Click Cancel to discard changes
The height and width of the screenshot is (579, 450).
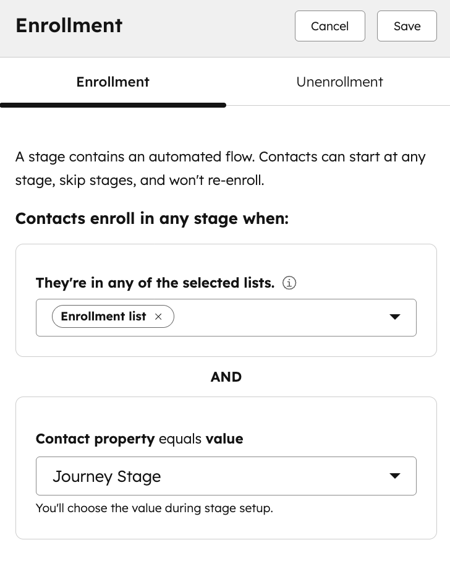point(329,26)
